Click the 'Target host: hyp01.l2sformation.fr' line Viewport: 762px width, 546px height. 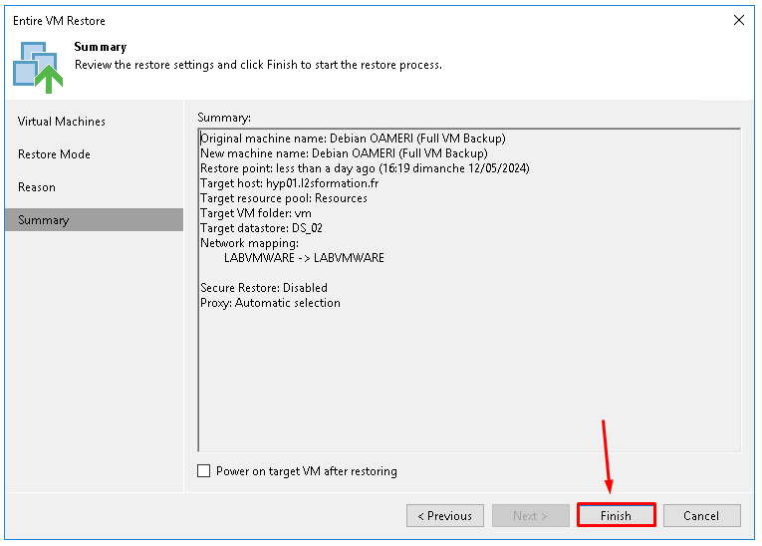290,183
